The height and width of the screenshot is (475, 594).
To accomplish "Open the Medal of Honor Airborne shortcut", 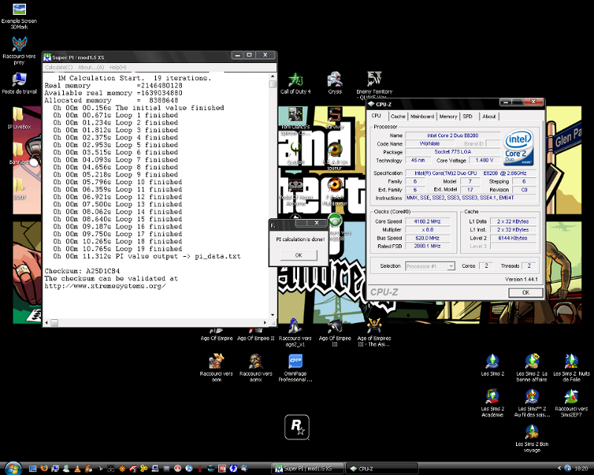I will [296, 192].
